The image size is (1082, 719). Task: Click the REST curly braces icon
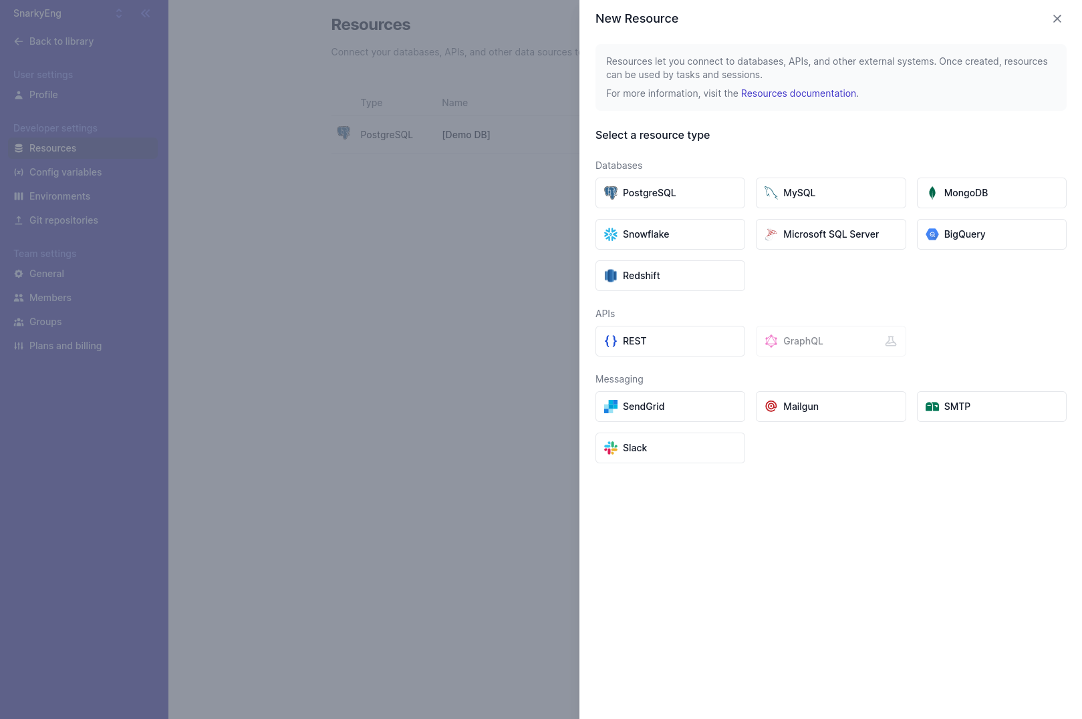[611, 341]
